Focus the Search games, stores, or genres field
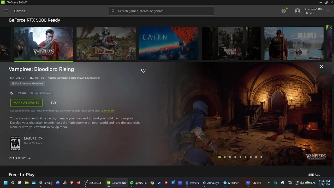Image resolution: width=334 pixels, height=188 pixels. pyautogui.click(x=162, y=11)
